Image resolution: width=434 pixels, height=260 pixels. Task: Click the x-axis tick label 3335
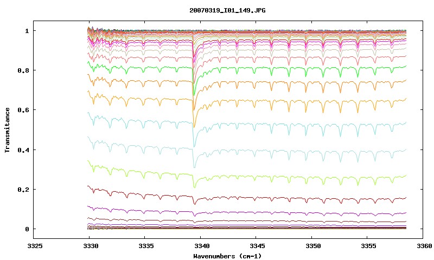(x=146, y=246)
